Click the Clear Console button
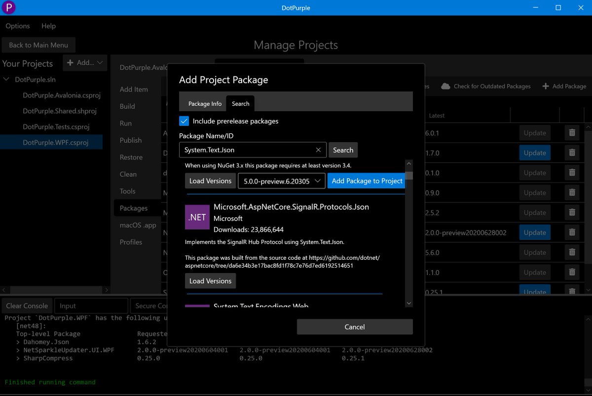 click(x=27, y=306)
